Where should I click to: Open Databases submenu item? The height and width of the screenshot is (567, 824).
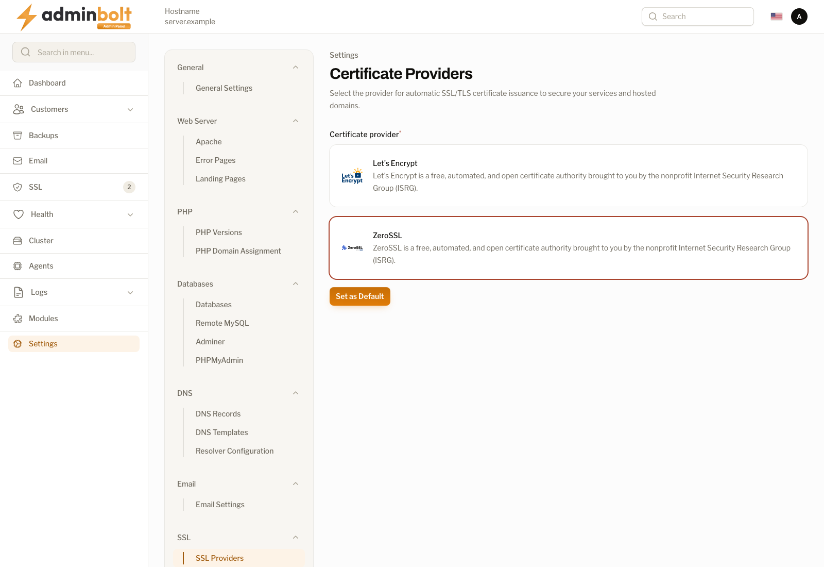(214, 305)
